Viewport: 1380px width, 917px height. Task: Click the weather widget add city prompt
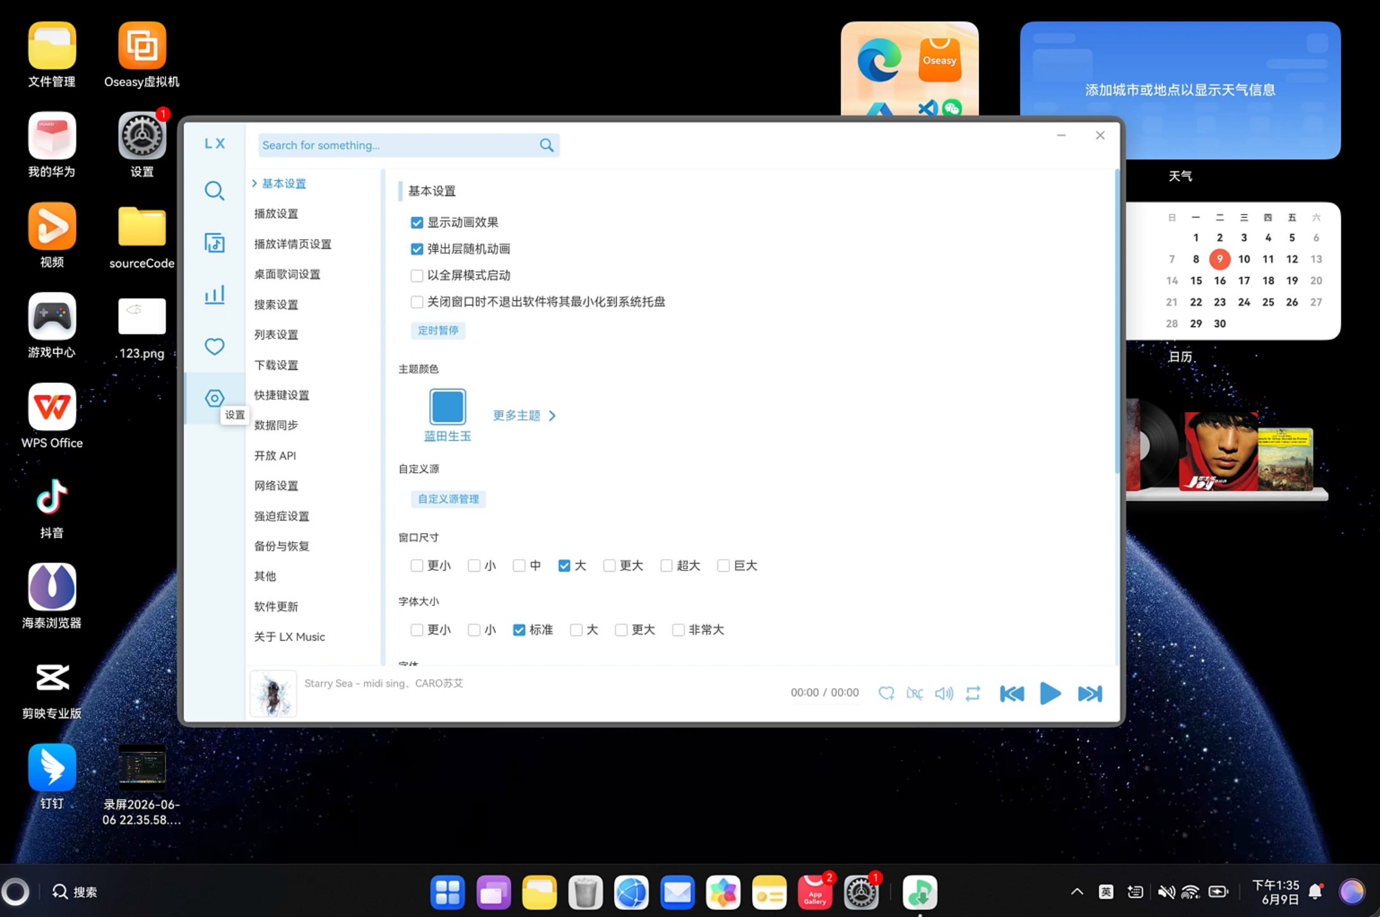click(x=1180, y=90)
